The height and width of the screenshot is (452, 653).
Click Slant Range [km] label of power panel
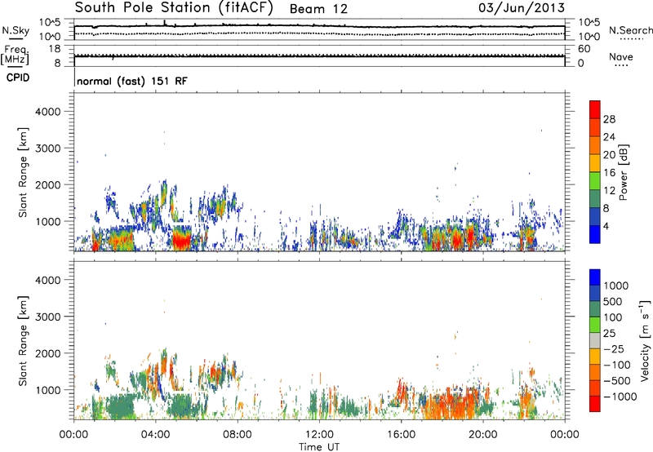(23, 172)
